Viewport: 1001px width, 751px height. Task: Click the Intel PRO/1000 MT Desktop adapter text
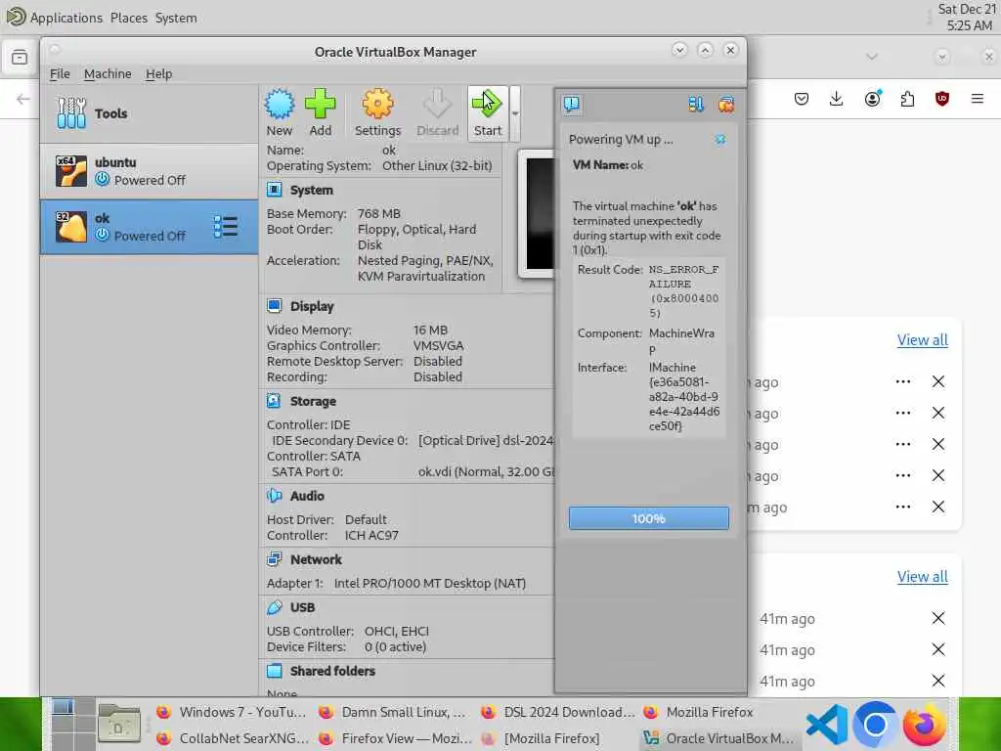tap(430, 583)
